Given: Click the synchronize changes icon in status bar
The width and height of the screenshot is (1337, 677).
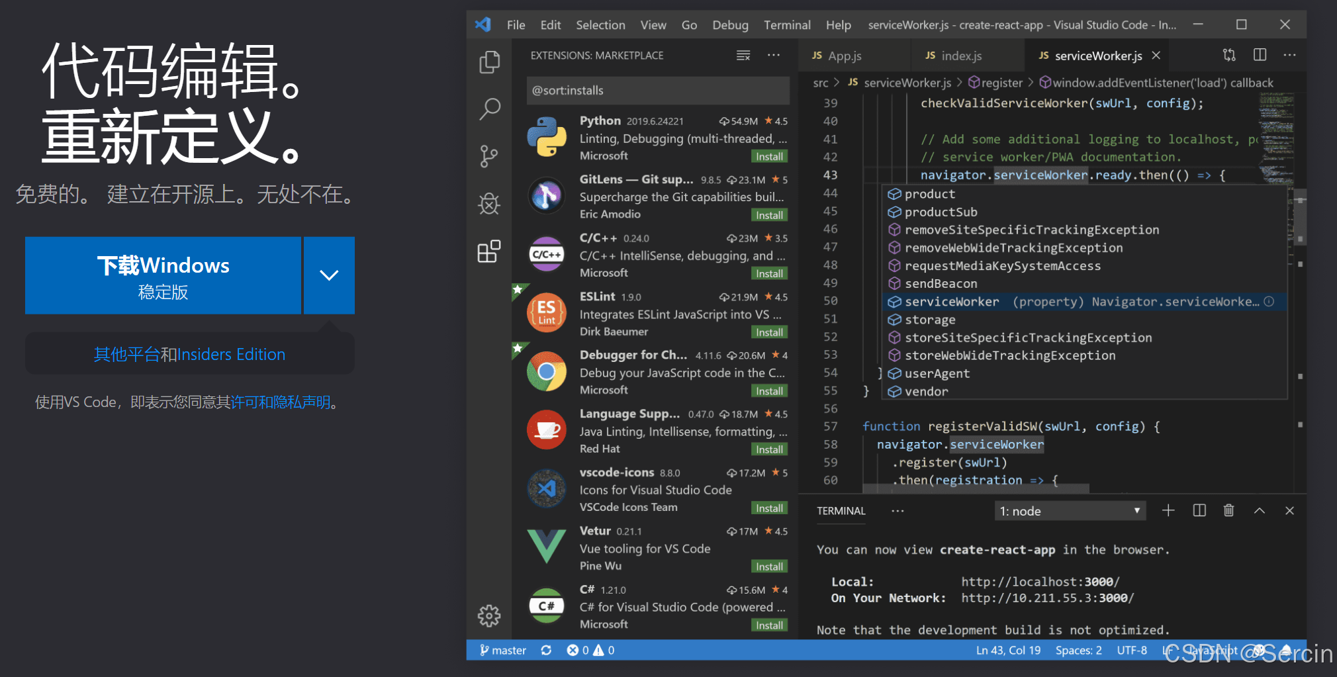Looking at the screenshot, I should coord(546,650).
